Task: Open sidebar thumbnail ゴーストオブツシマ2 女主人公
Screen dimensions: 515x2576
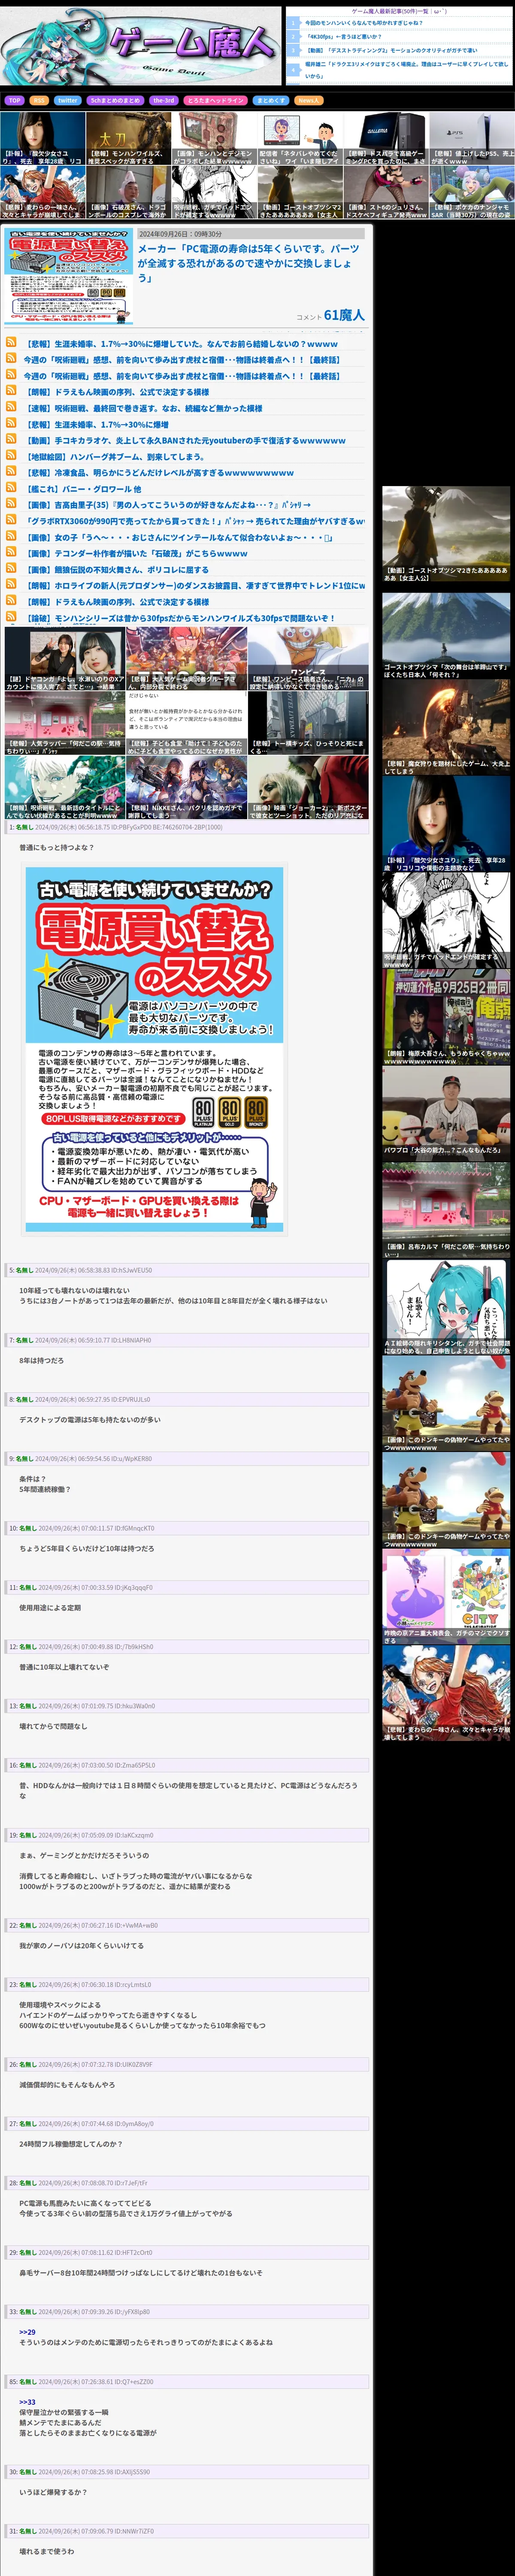Action: pos(446,535)
